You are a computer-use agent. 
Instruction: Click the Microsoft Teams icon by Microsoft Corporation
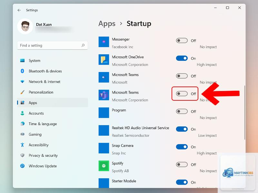[104, 95]
